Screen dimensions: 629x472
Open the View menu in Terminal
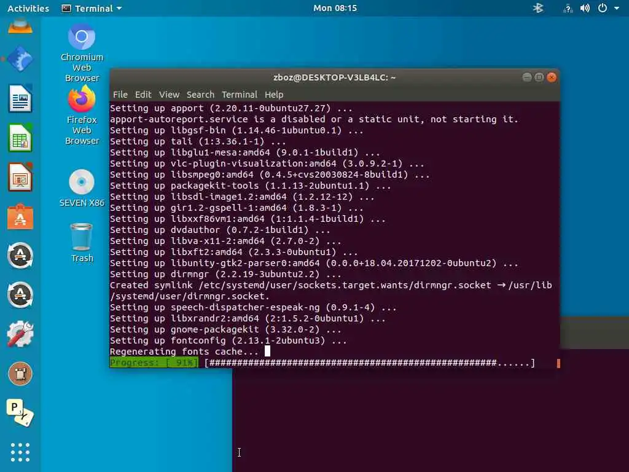[x=169, y=95]
